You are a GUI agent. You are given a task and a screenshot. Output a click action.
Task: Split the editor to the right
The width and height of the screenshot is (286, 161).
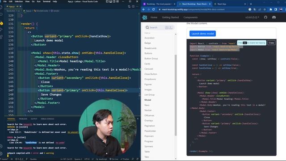(133, 6)
